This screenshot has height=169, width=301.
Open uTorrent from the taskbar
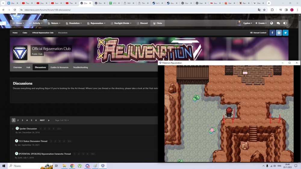click(80, 166)
